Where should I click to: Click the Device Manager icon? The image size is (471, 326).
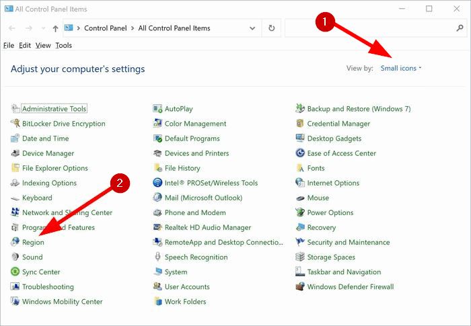[x=15, y=153]
